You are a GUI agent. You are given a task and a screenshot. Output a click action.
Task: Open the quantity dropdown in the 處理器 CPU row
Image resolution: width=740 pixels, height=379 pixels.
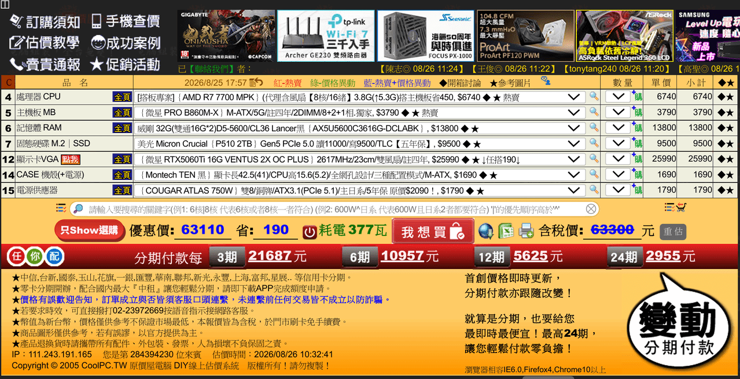[x=617, y=97]
